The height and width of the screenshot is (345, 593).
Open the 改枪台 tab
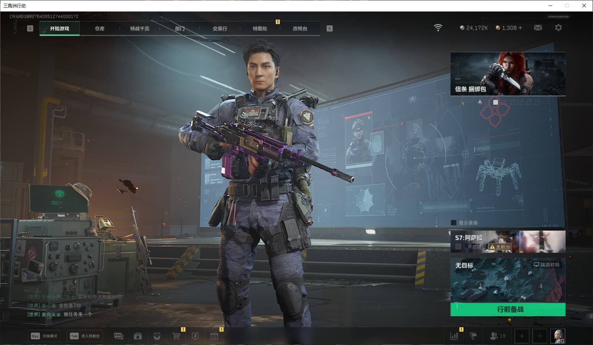click(x=300, y=29)
